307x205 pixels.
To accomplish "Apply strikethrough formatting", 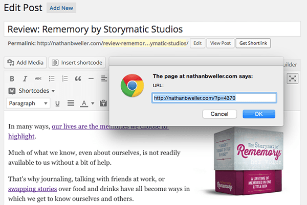I will pos(38,79).
